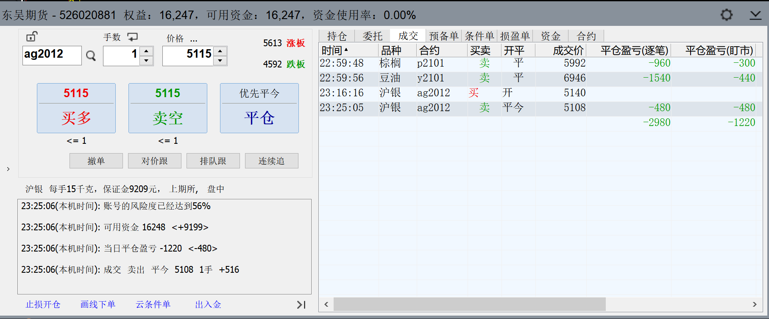
Task: Click the >| collapse icon at bottom
Action: pos(301,305)
